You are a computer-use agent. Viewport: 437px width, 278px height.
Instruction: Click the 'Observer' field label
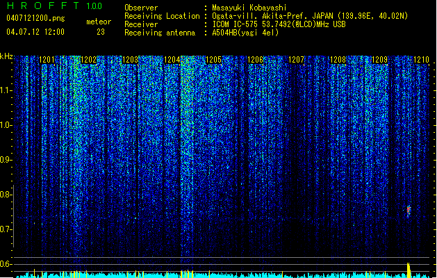(141, 8)
